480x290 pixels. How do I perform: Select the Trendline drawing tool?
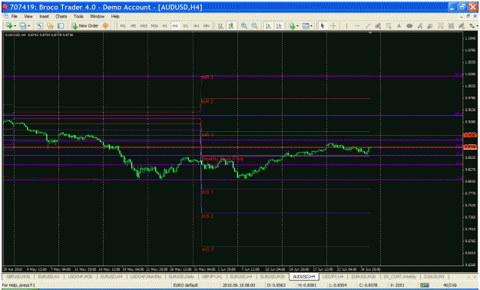pyautogui.click(x=368, y=26)
